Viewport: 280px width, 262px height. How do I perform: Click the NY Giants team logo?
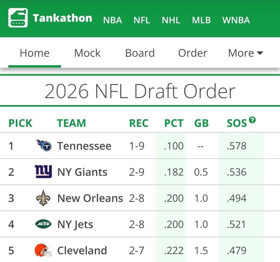[43, 172]
